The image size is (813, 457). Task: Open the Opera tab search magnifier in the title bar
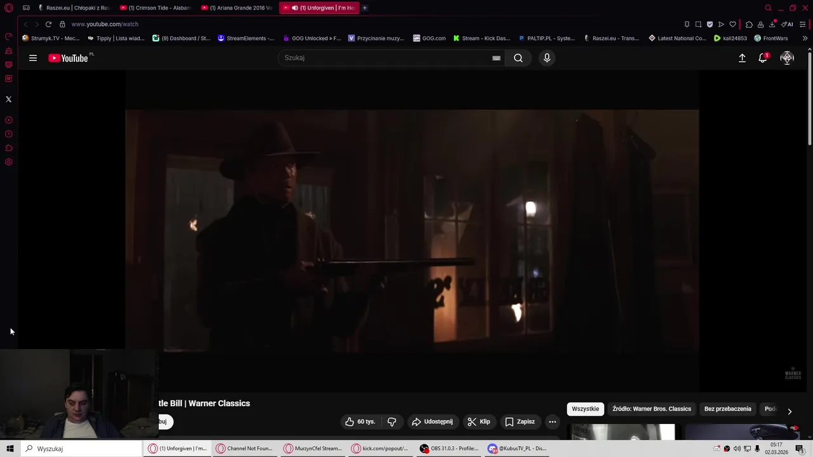click(768, 8)
